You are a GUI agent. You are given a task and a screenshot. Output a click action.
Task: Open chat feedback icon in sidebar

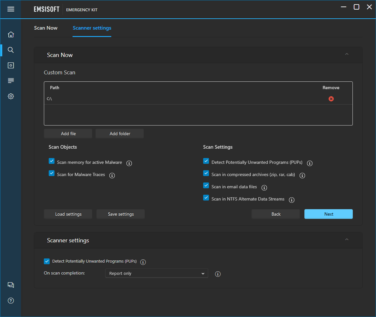pos(11,285)
